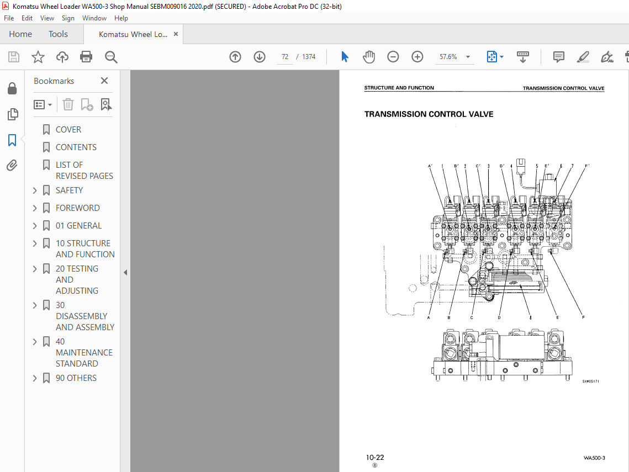Open the View menu

(x=47, y=18)
